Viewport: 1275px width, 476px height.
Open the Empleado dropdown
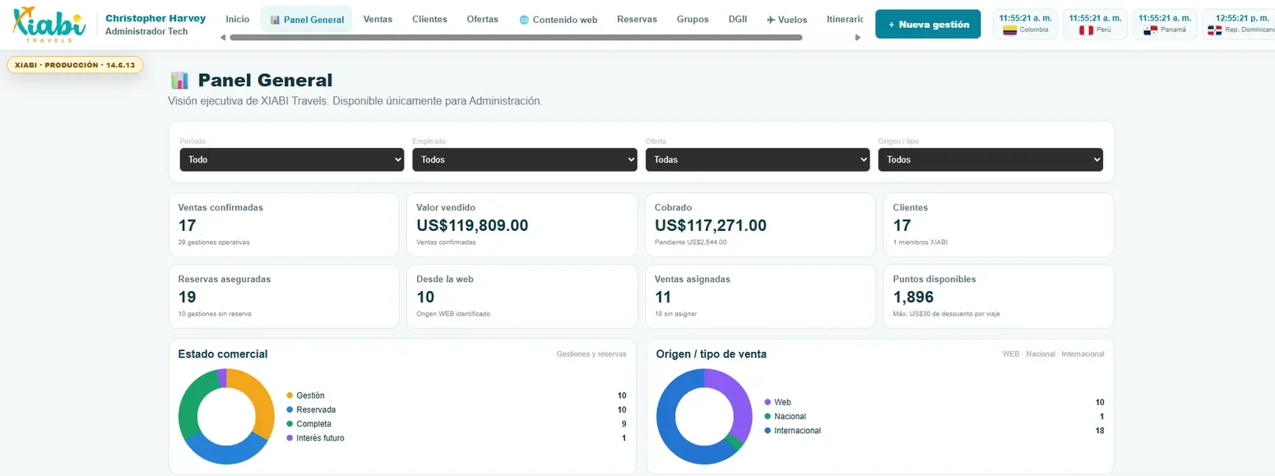(525, 159)
